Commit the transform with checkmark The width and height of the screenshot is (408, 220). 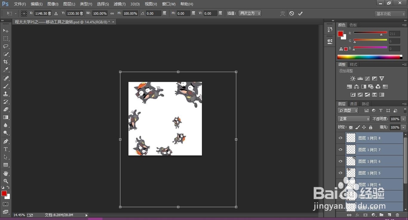300,13
